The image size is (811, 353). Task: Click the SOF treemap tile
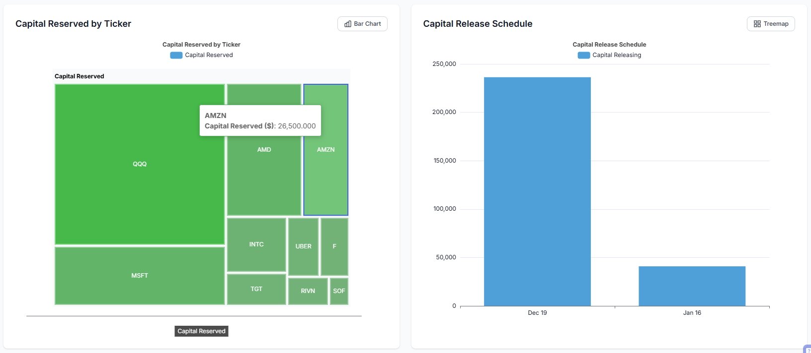click(339, 291)
